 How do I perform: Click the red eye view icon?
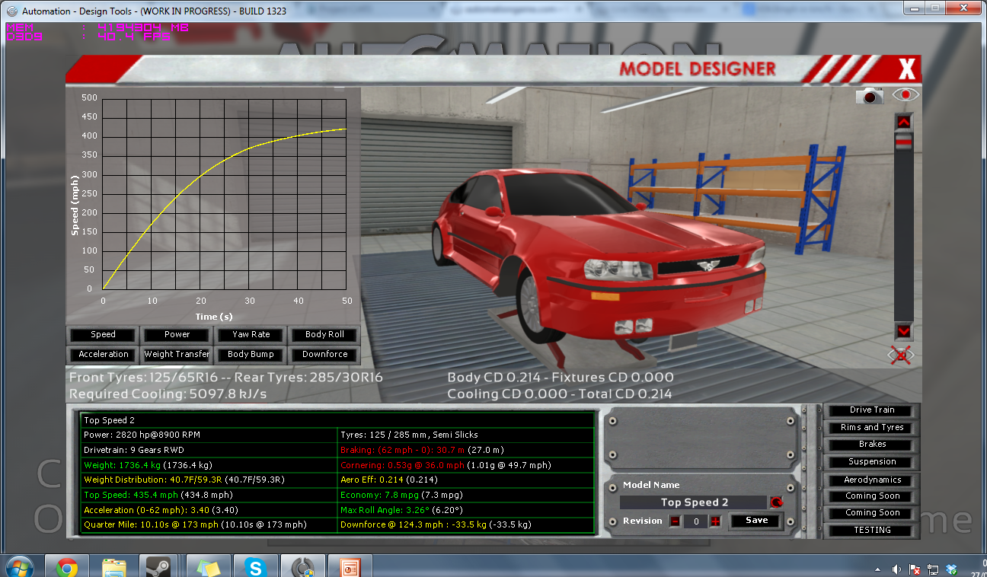[x=906, y=94]
